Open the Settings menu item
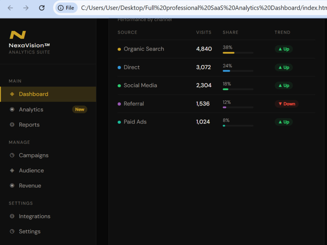The image size is (327, 245). pyautogui.click(x=48, y=232)
